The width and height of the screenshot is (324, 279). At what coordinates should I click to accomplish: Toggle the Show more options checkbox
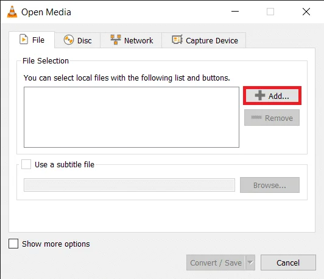pyautogui.click(x=13, y=244)
